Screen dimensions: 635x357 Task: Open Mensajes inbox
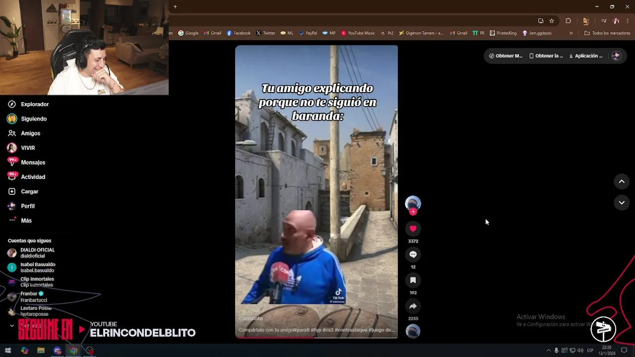point(26,162)
